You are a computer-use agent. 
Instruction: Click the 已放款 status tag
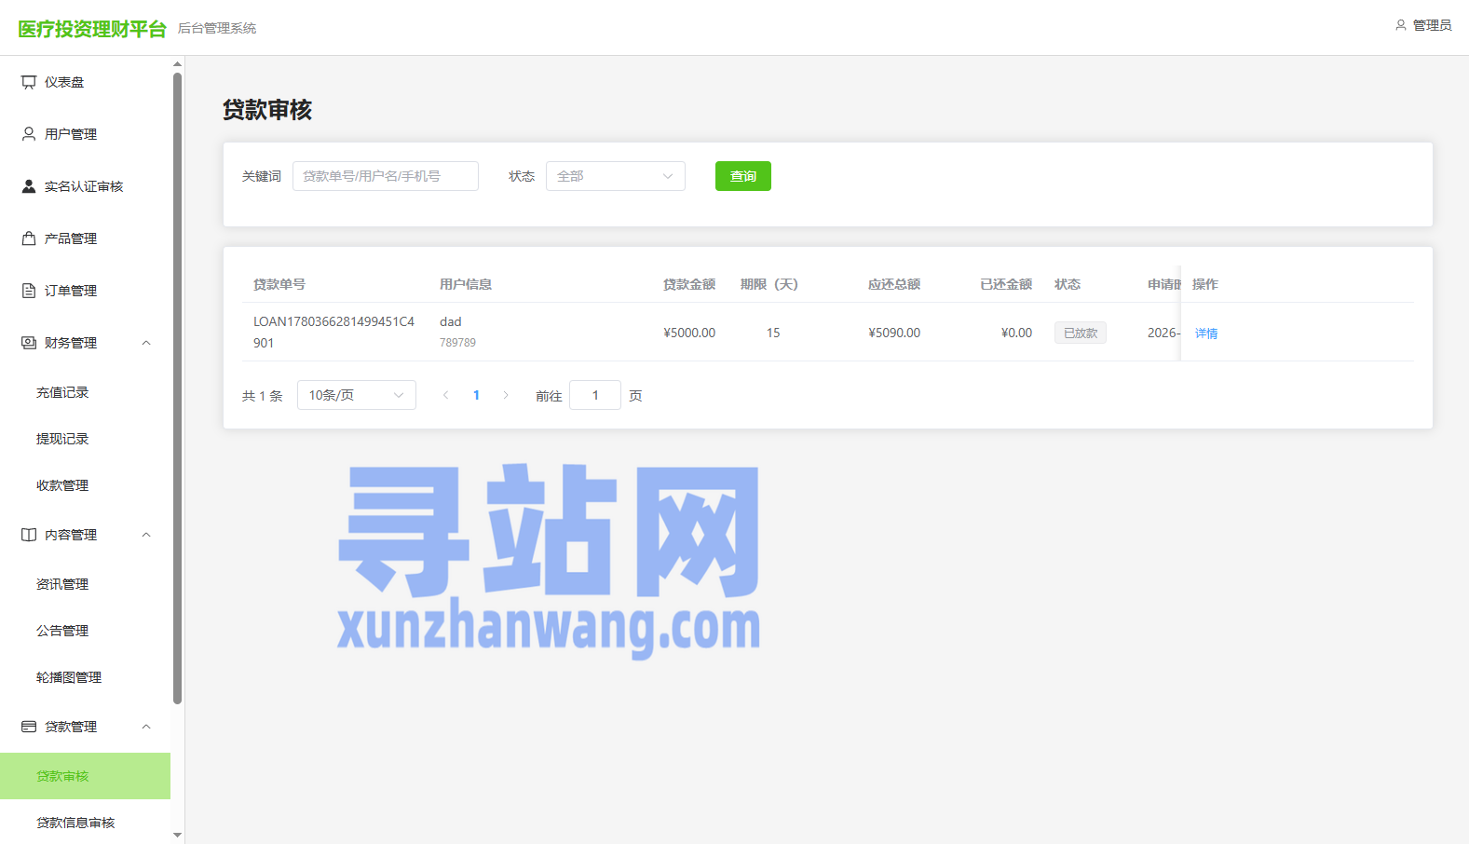tap(1081, 333)
